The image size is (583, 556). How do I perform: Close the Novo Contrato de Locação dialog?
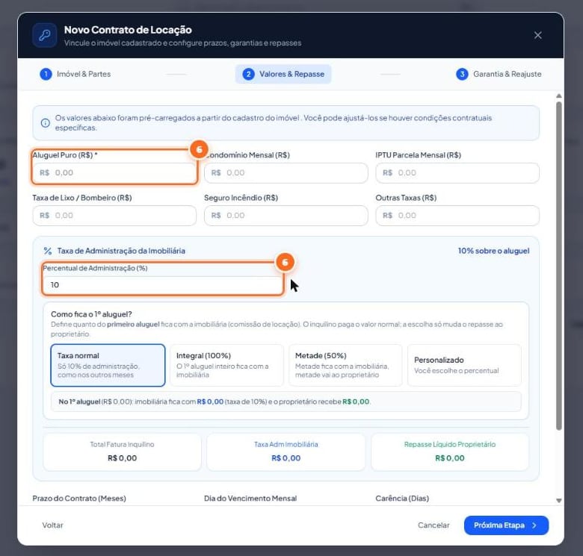pyautogui.click(x=537, y=35)
